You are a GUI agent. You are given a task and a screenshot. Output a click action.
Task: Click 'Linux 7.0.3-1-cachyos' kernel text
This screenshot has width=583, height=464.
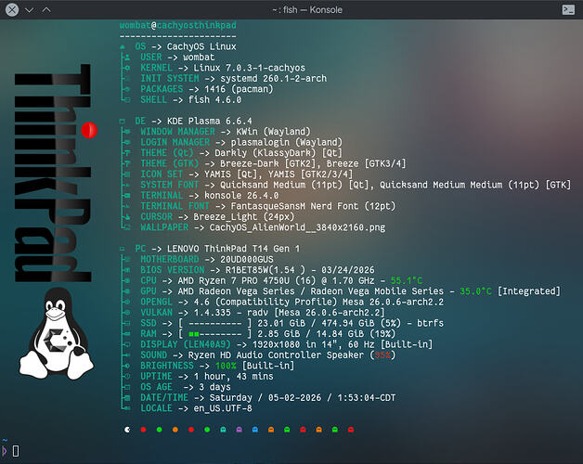point(249,68)
